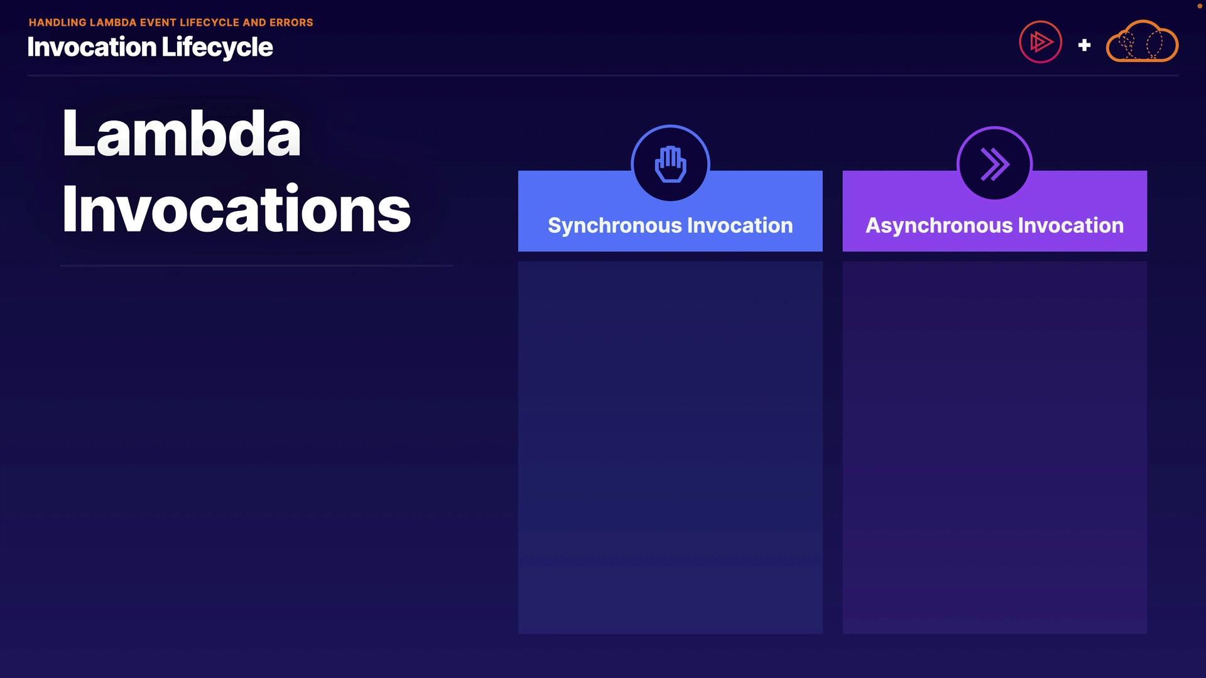Image resolution: width=1206 pixels, height=678 pixels.
Task: Click the Pluralsight play logo icon
Action: [1040, 43]
